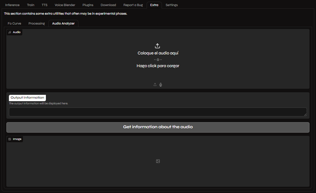This screenshot has width=316, height=193.
Task: Click the Output Information label
Action: pyautogui.click(x=28, y=98)
